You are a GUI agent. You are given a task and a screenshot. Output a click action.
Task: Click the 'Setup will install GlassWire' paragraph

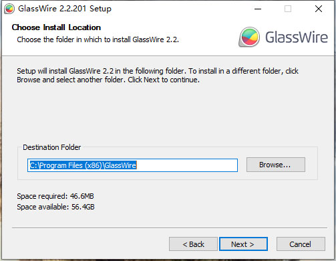(158, 75)
